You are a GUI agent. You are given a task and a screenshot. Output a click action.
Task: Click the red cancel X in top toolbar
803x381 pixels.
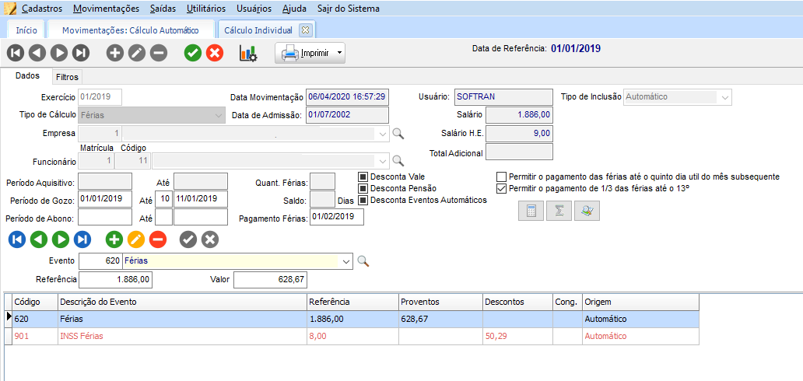pyautogui.click(x=215, y=53)
